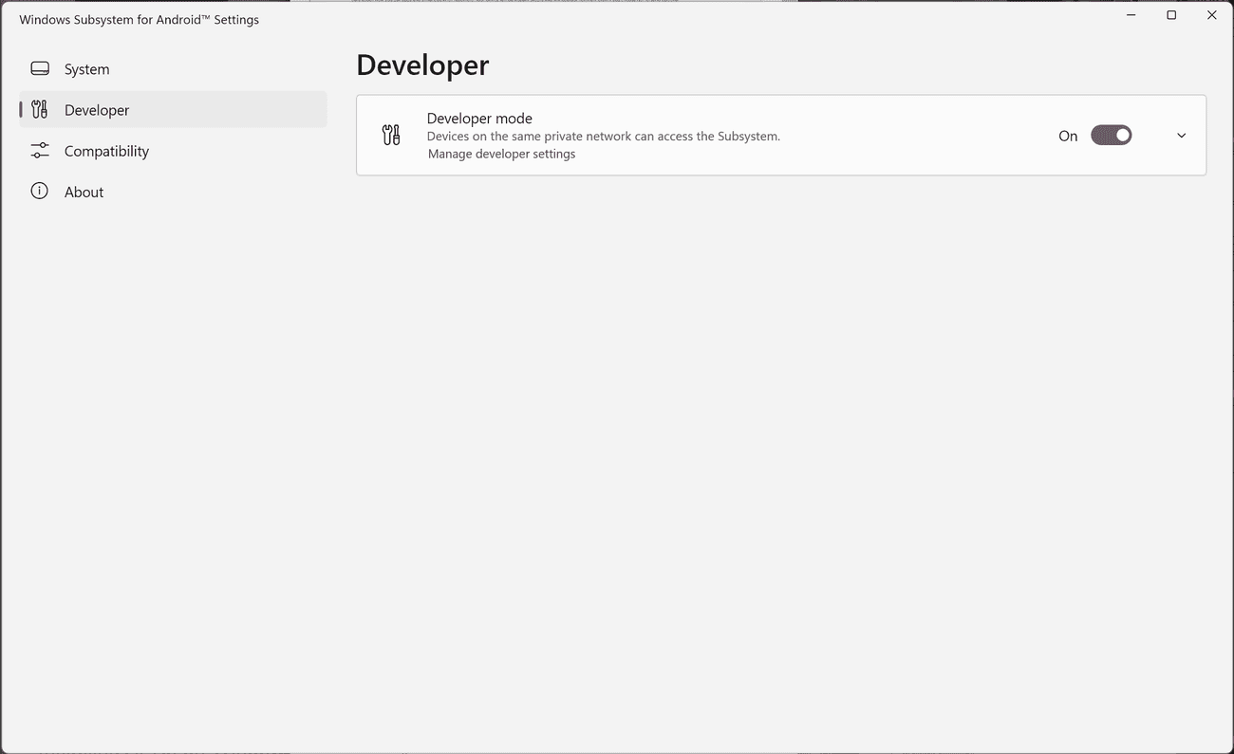This screenshot has height=754, width=1234.
Task: Select the highlighted Developer sidebar entry
Action: point(96,109)
